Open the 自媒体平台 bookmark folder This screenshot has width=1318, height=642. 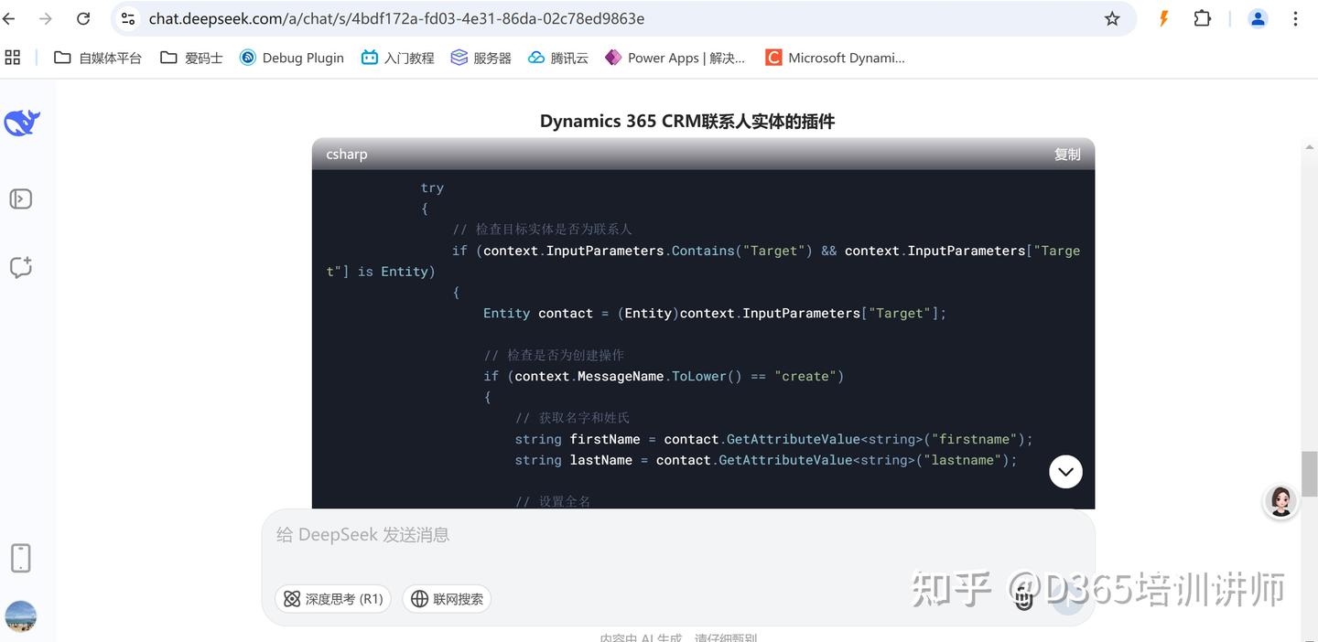(x=98, y=58)
